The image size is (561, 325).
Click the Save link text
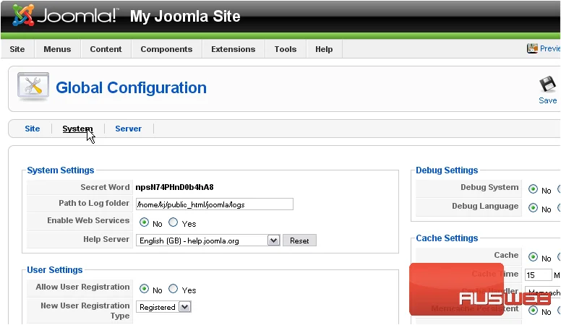548,100
